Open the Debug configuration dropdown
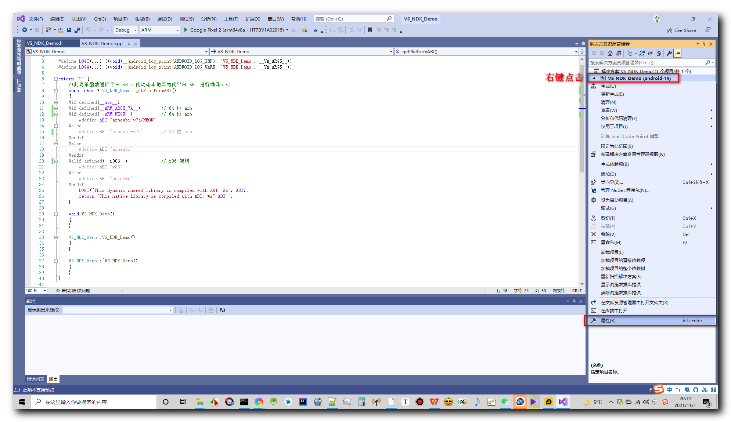Image resolution: width=731 pixels, height=422 pixels. tap(126, 30)
